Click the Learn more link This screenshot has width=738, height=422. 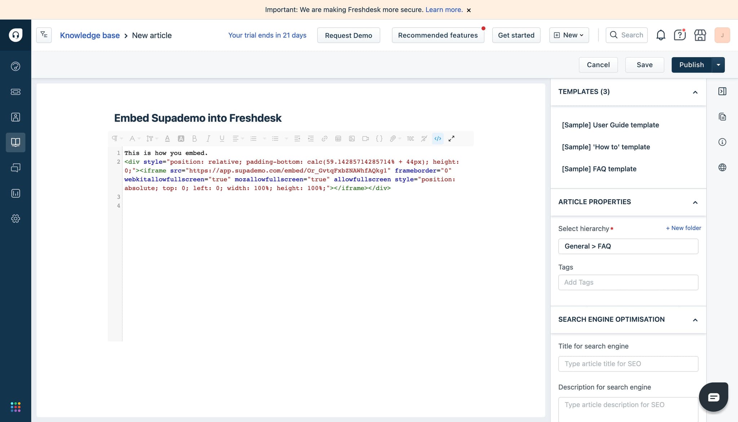[x=444, y=10]
